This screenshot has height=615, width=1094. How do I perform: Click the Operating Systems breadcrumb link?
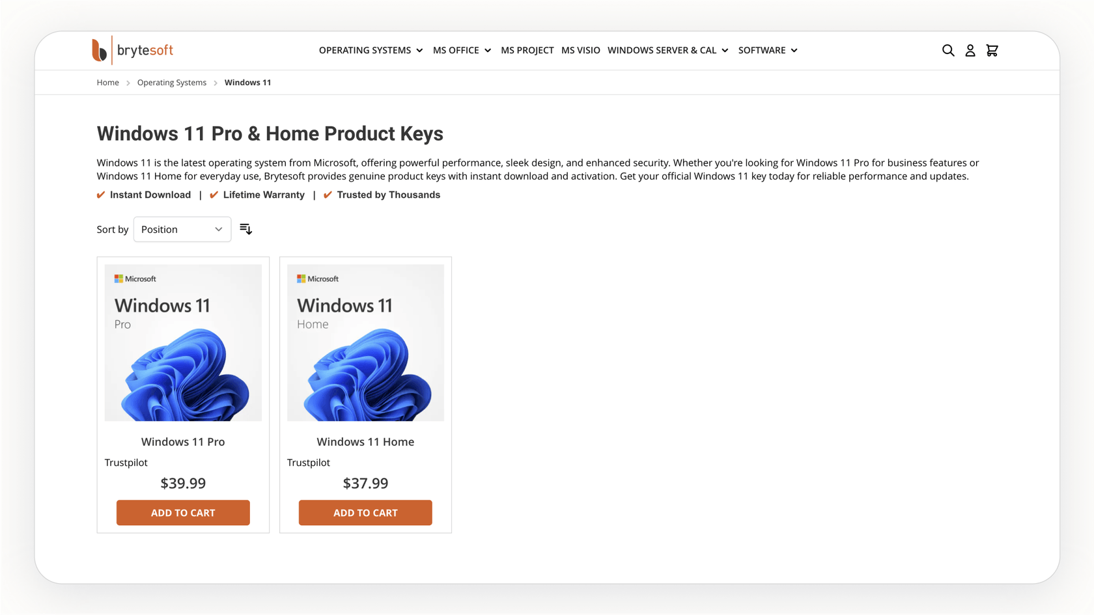[x=172, y=83]
